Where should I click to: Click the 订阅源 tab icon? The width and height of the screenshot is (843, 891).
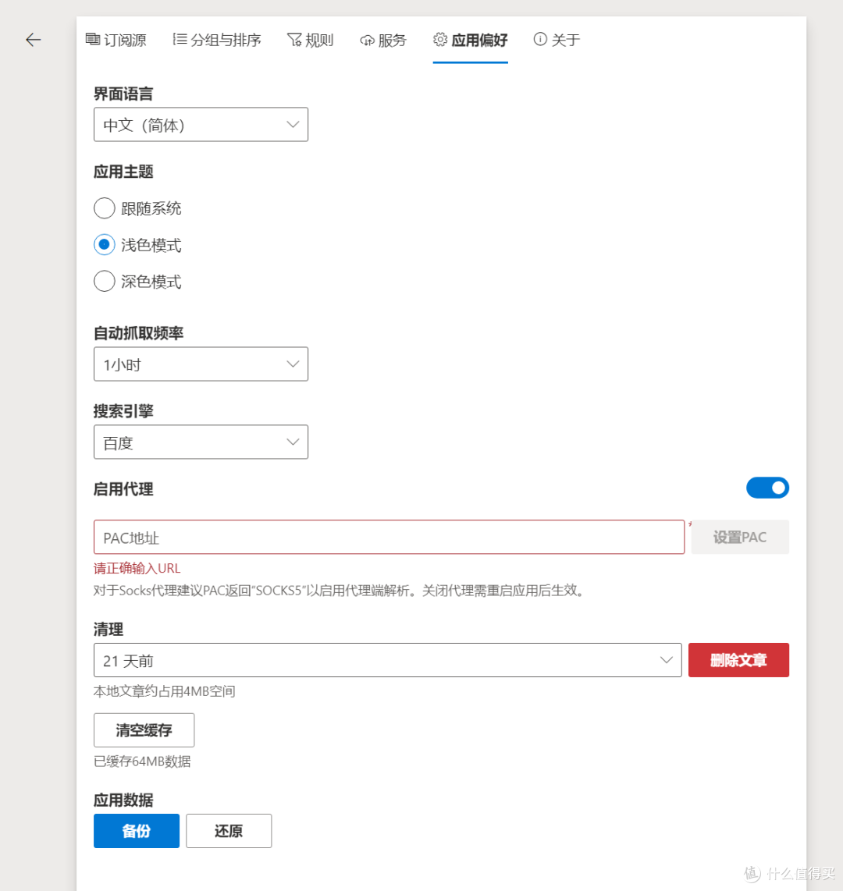pyautogui.click(x=91, y=39)
